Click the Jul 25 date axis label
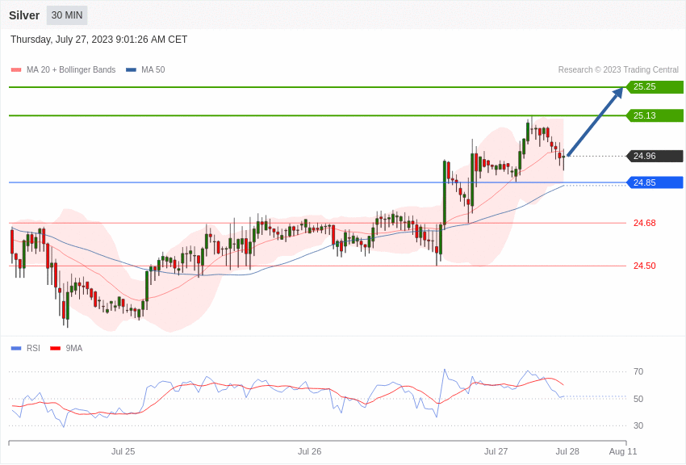Viewport: 686px width, 465px height. coord(123,451)
